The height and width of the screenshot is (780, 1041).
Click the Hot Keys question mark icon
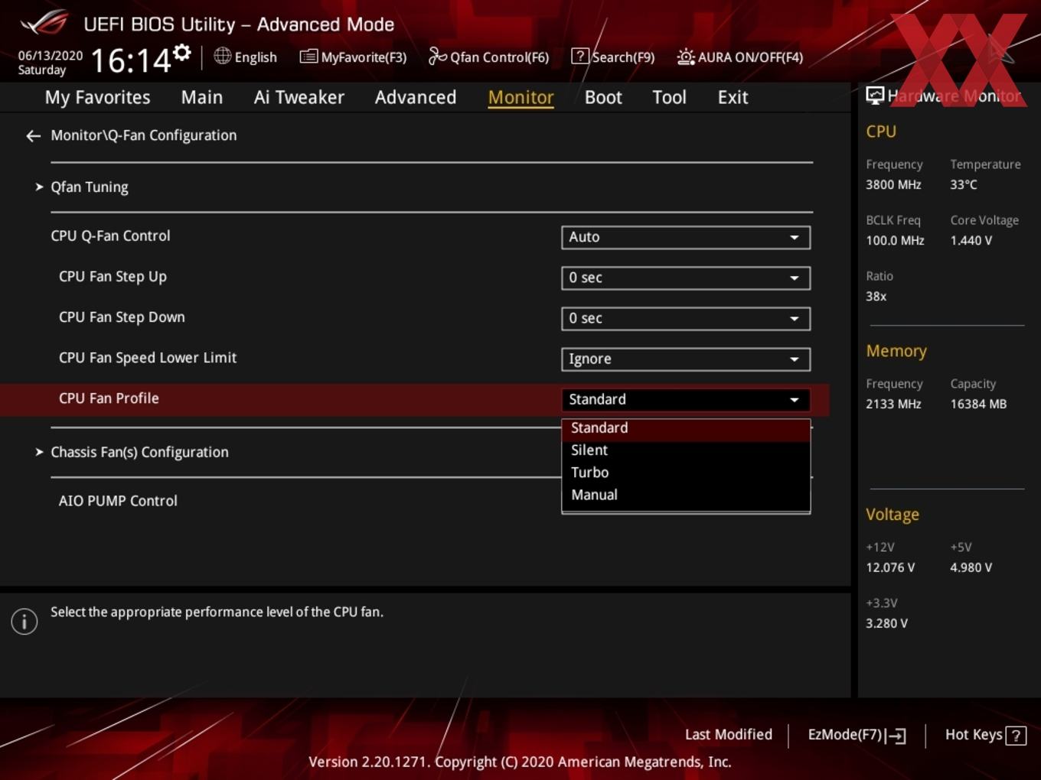point(1016,736)
